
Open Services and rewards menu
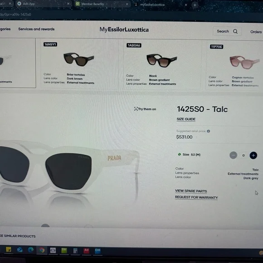pyautogui.click(x=36, y=29)
